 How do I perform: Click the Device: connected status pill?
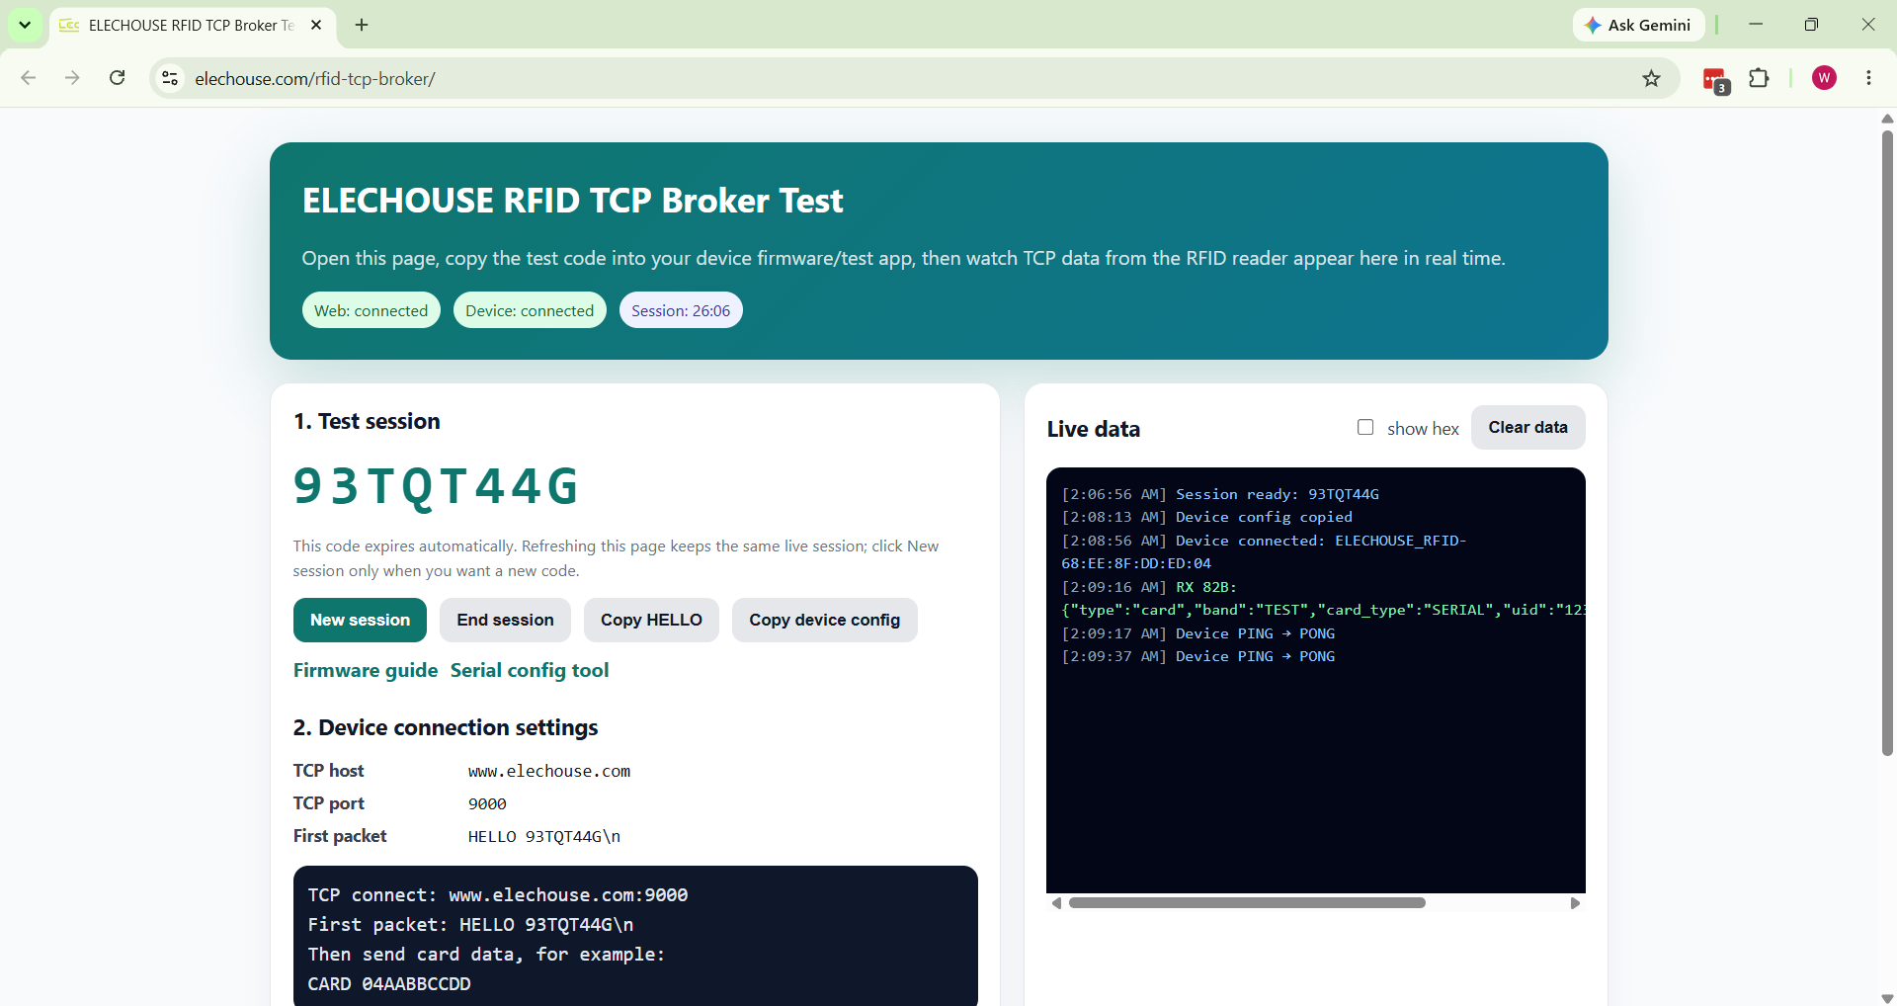pyautogui.click(x=530, y=310)
